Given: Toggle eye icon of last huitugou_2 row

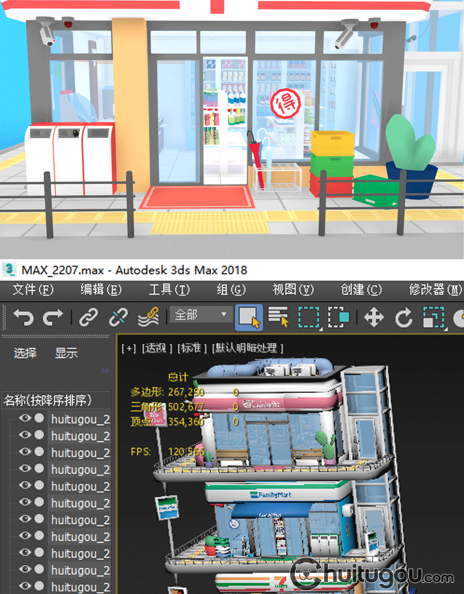Looking at the screenshot, I should coord(25,586).
